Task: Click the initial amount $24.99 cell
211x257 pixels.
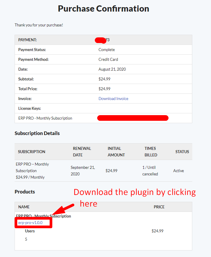Action: click(x=111, y=171)
